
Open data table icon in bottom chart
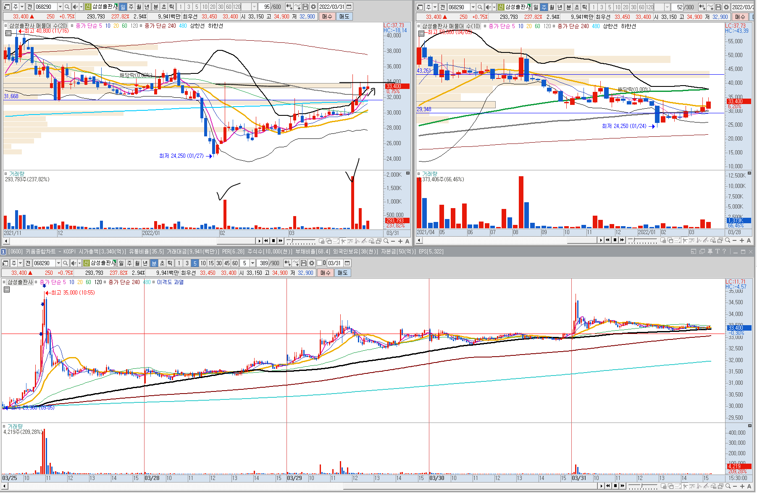coord(6,289)
